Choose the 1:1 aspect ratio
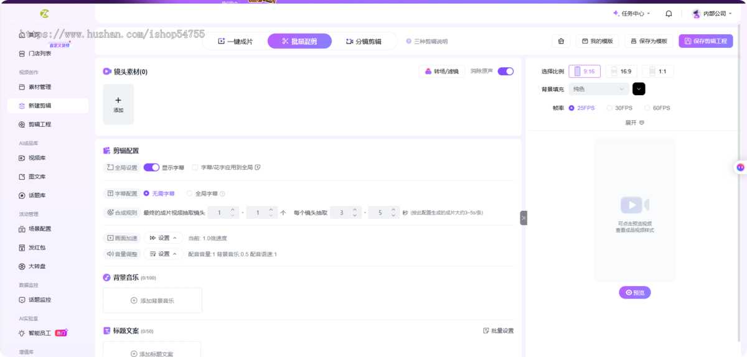The height and width of the screenshot is (357, 747). (657, 72)
